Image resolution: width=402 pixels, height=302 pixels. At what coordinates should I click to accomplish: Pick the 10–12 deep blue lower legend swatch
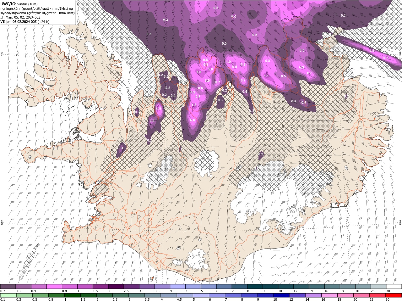click(x=281, y=295)
